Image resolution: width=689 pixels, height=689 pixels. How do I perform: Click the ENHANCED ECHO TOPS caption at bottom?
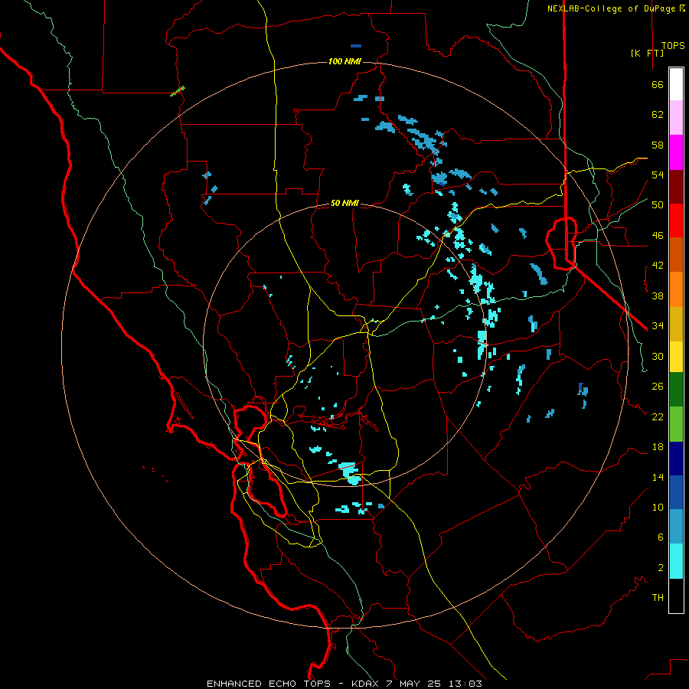(x=344, y=684)
